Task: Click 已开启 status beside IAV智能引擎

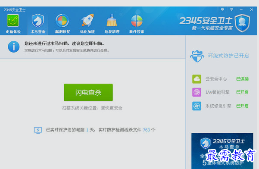Action: pyautogui.click(x=242, y=92)
